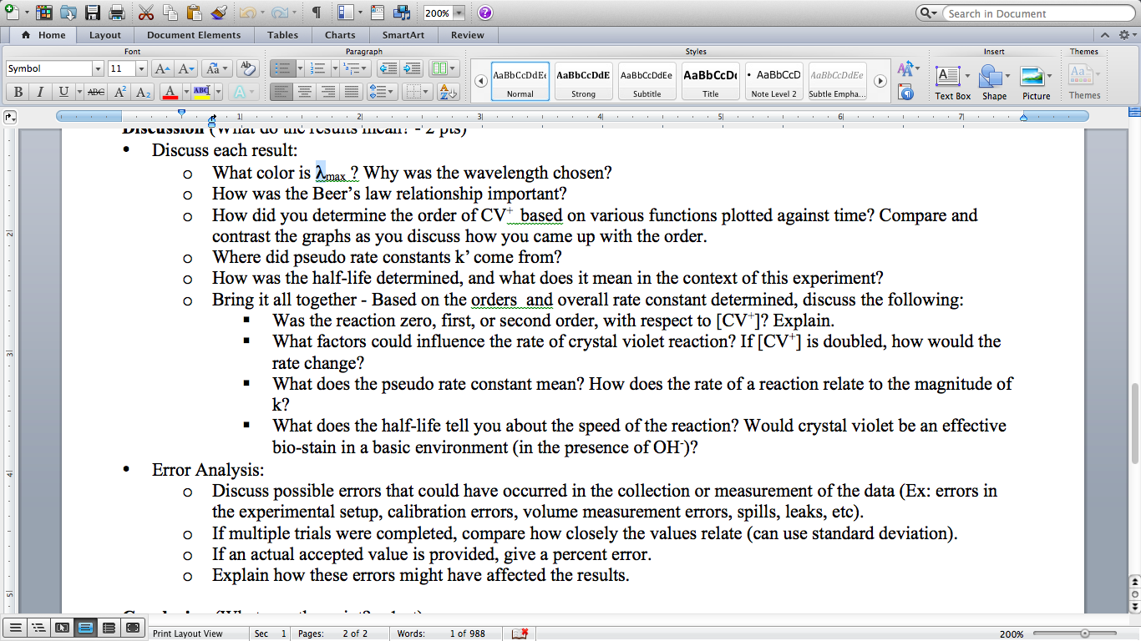The image size is (1141, 641).
Task: Print the document with the printer icon
Action: (117, 13)
